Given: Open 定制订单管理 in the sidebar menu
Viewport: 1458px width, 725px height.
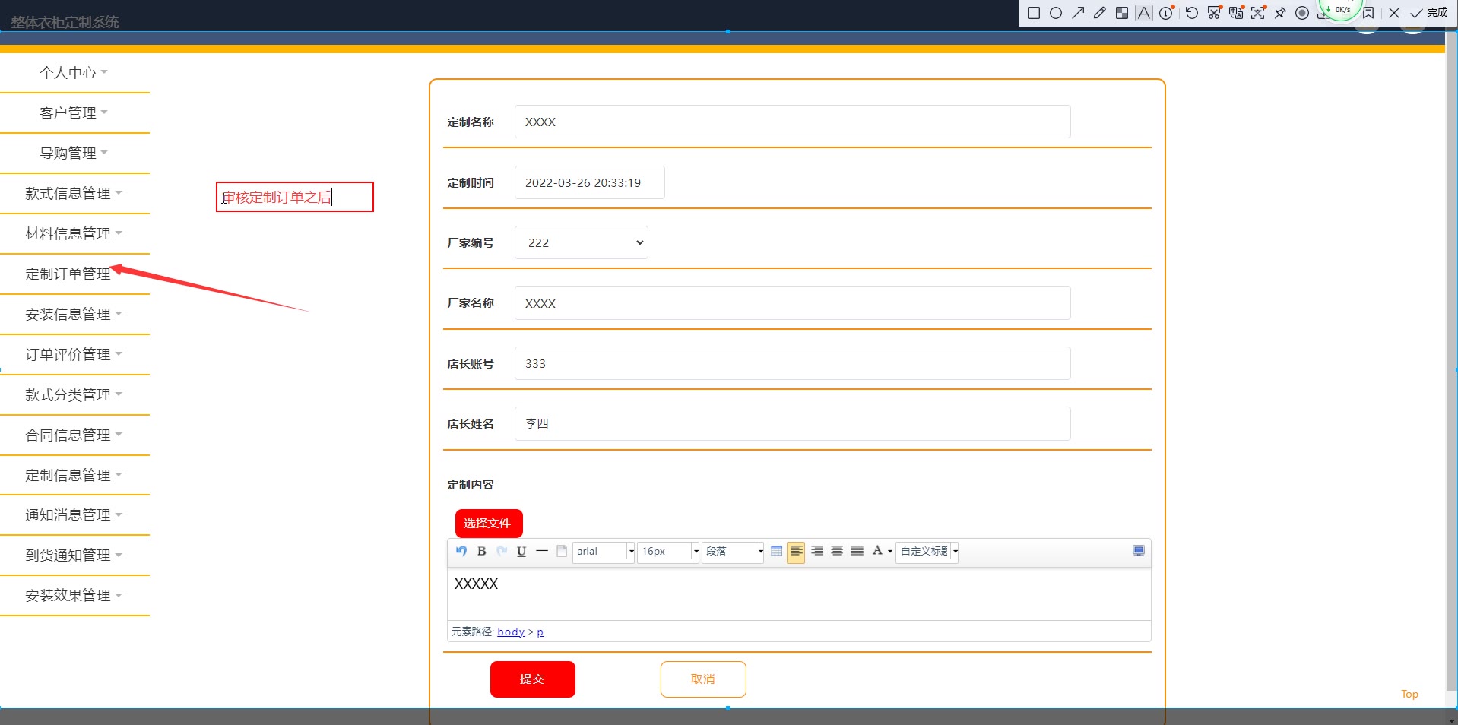Looking at the screenshot, I should [x=68, y=274].
